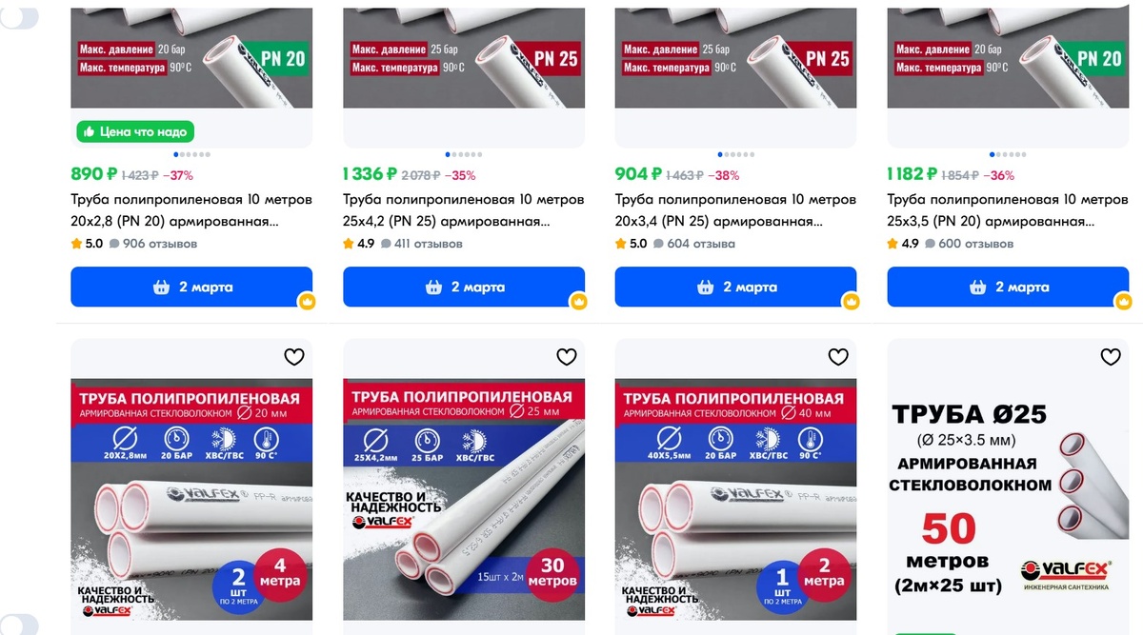Click crown badge on the 890 ₽ product

307,302
